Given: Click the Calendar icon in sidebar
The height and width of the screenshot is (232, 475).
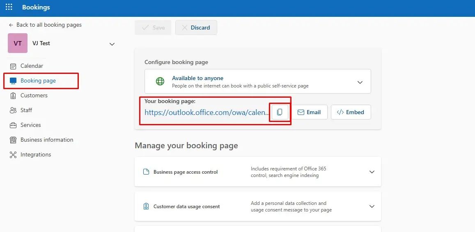Looking at the screenshot, I should (x=13, y=66).
